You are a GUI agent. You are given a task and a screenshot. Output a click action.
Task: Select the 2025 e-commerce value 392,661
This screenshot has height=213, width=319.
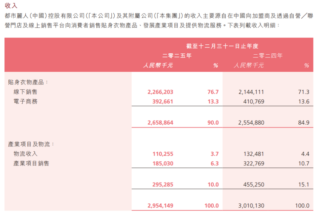[163, 101]
